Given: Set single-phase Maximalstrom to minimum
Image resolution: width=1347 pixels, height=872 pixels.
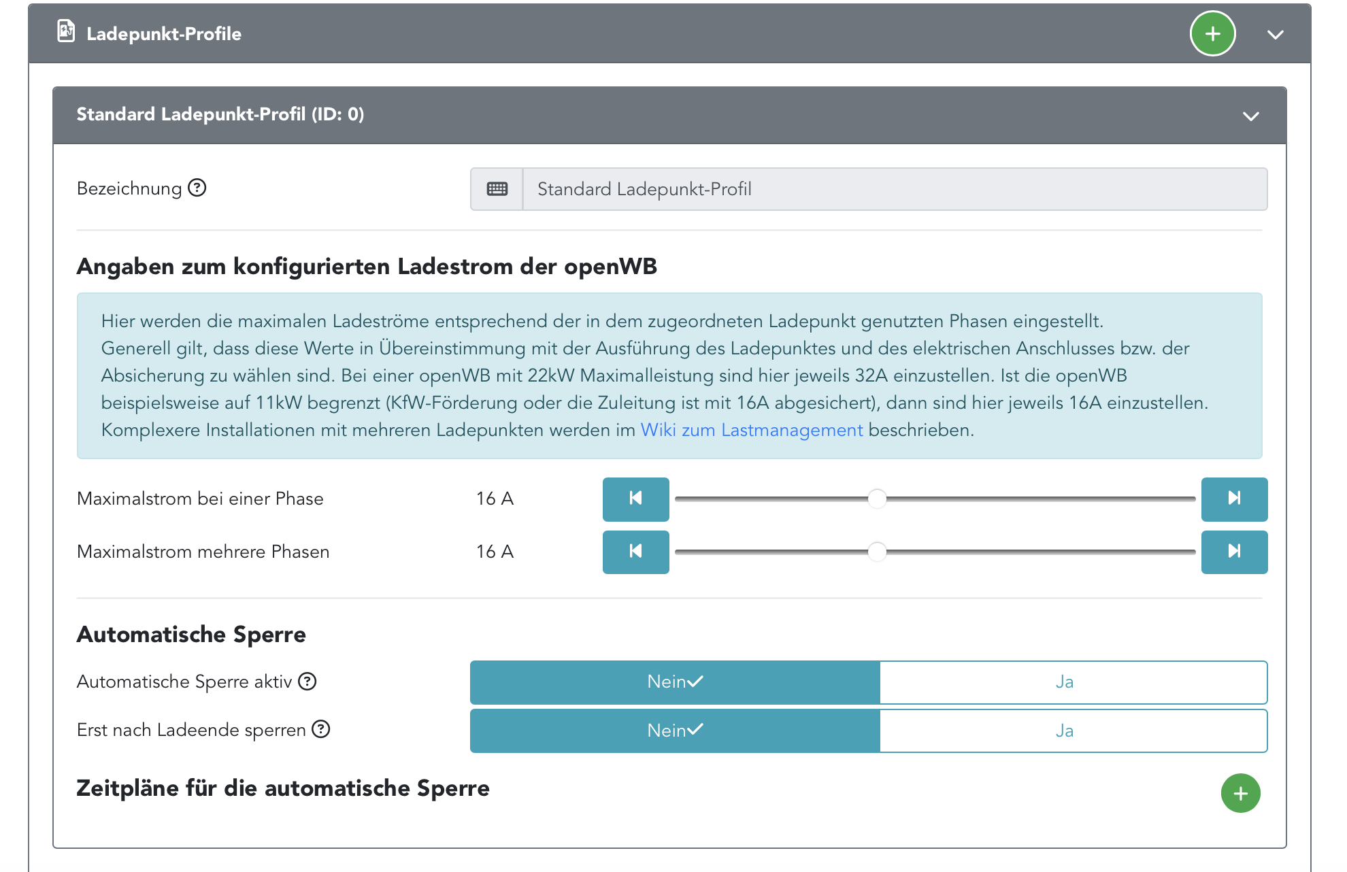Looking at the screenshot, I should [x=635, y=499].
